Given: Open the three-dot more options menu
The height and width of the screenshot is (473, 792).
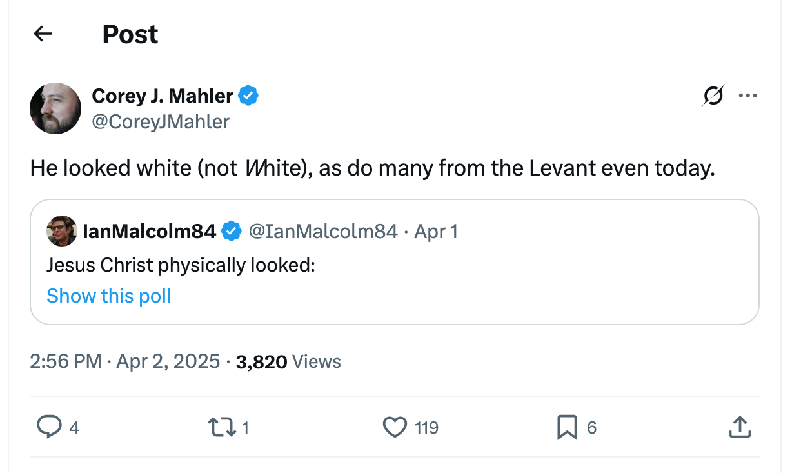Looking at the screenshot, I should point(747,96).
